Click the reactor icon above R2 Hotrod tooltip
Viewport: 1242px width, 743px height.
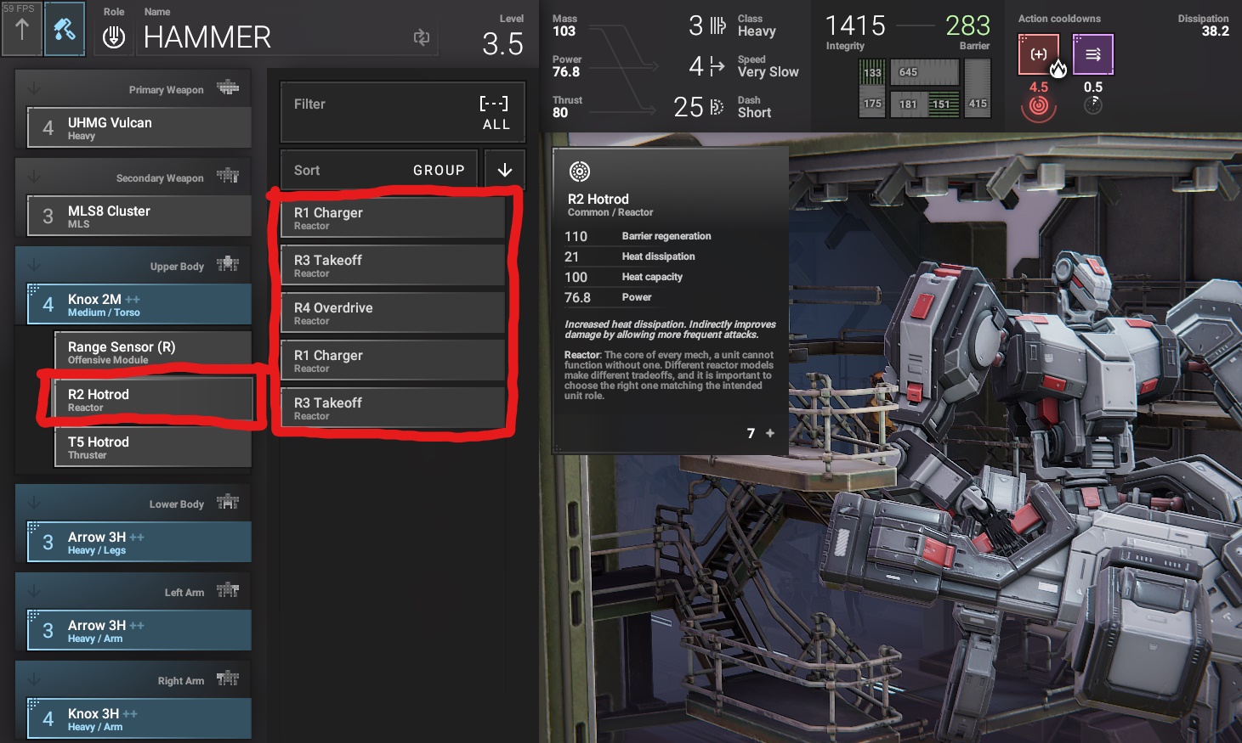tap(580, 172)
